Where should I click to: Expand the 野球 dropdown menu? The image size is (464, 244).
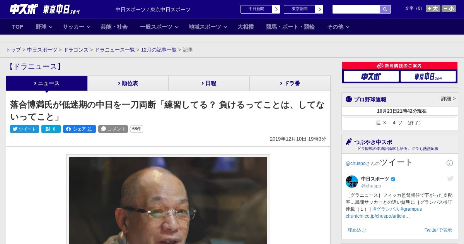[x=44, y=27]
